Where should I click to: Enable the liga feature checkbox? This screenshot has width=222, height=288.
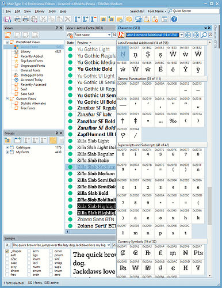(x=29, y=255)
